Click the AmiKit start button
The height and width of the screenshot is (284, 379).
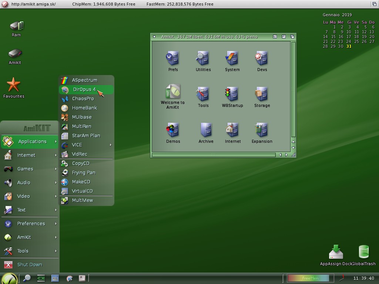[9, 278]
